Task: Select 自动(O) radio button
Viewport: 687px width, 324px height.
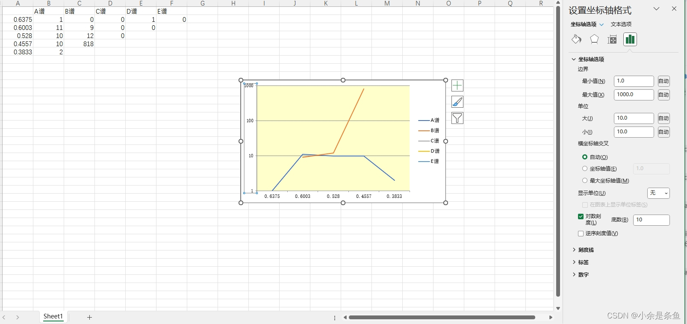Action: pos(585,157)
